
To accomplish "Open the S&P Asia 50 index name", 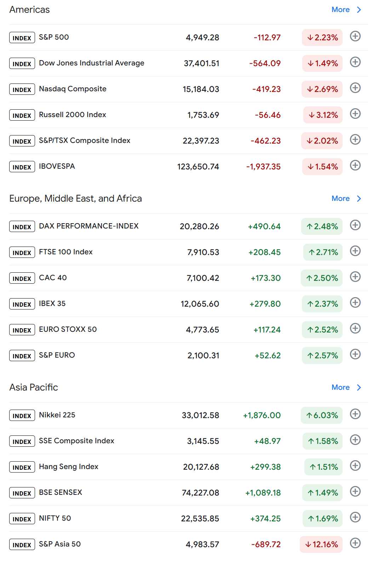I will click(60, 544).
